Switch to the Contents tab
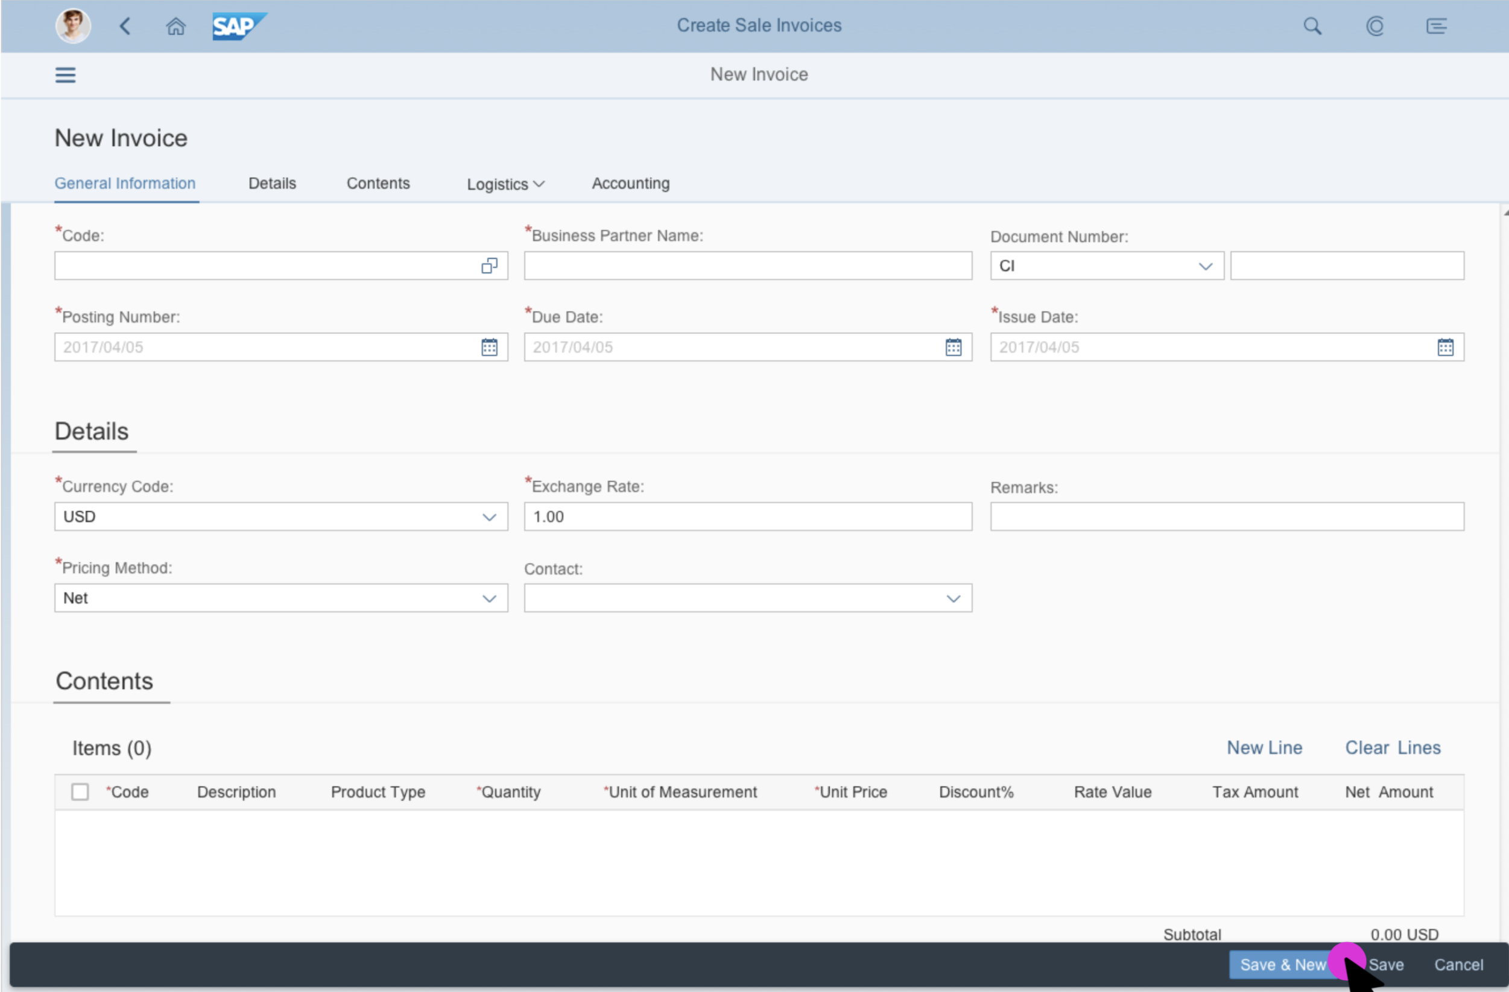 click(x=378, y=184)
